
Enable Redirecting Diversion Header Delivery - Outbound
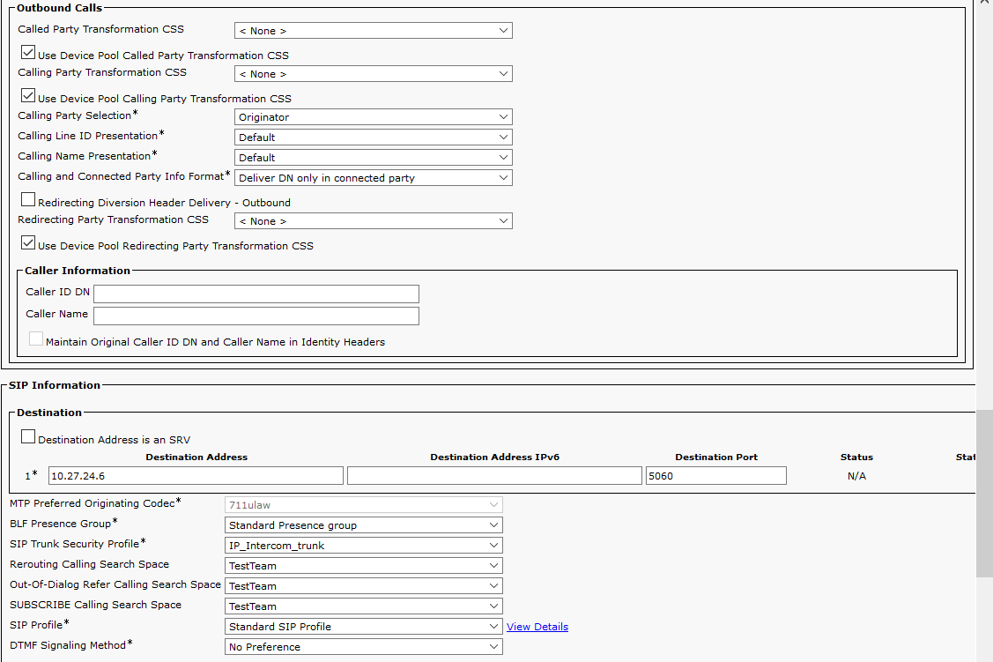tap(28, 201)
